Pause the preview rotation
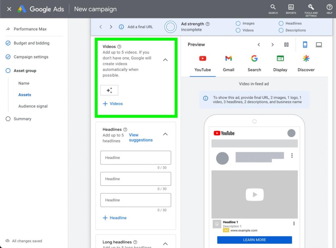This screenshot has width=336, height=248. (286, 45)
